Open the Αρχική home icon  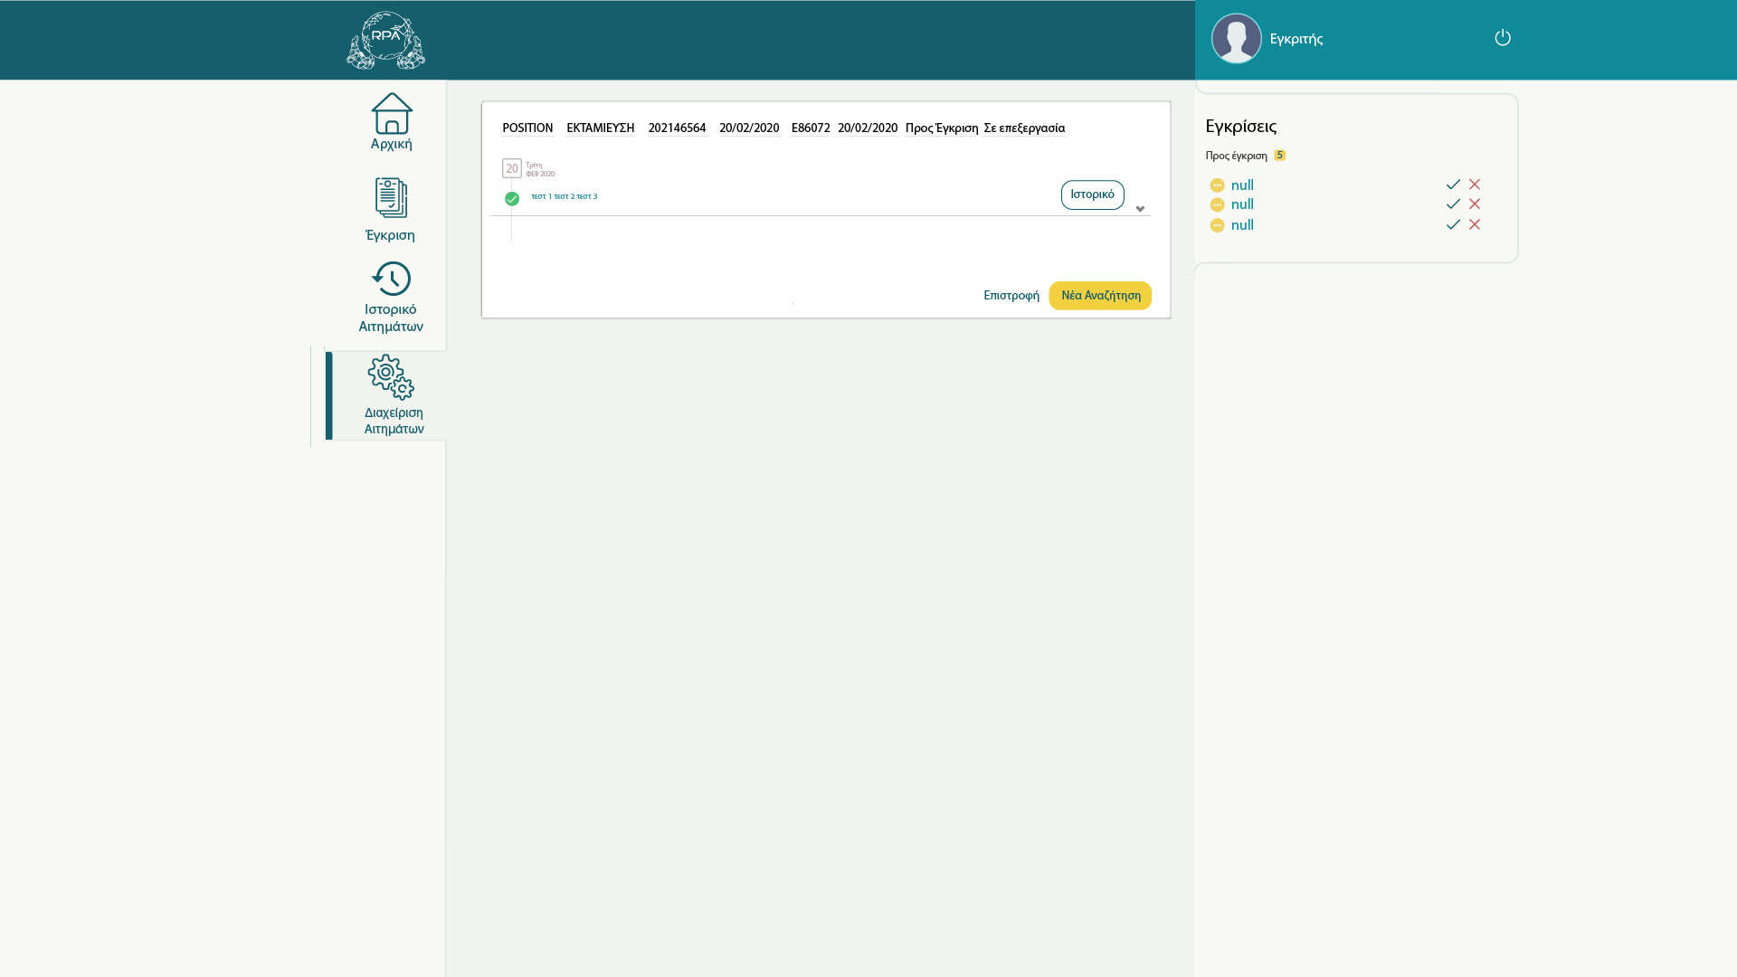click(391, 114)
